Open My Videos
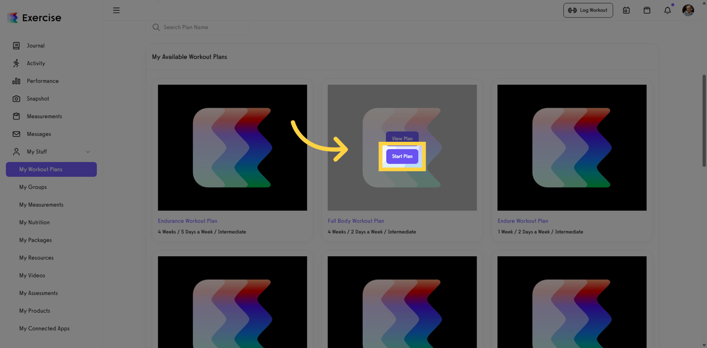Screen dimensions: 707x348 (x=32, y=275)
